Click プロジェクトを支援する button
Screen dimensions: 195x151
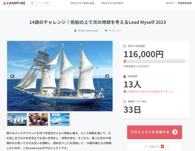point(155,132)
